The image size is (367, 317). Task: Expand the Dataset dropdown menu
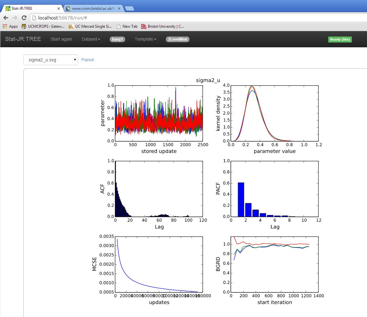tap(91, 39)
